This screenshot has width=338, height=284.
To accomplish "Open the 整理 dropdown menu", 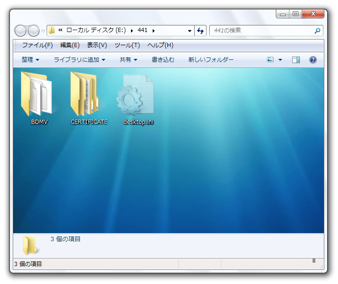I will click(30, 60).
